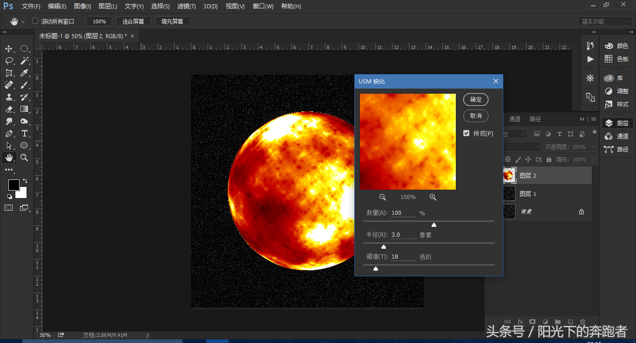Viewport: 636px width, 343px height.
Task: Select the Path Selection arrow tool
Action: point(9,146)
